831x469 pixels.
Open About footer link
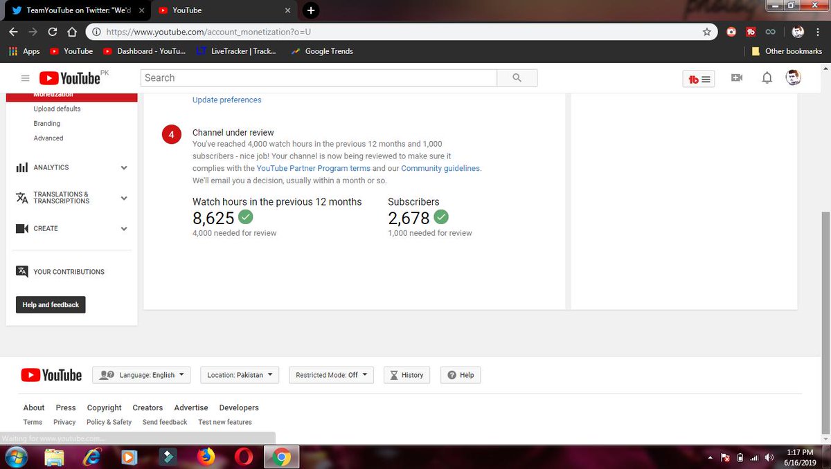tap(34, 407)
